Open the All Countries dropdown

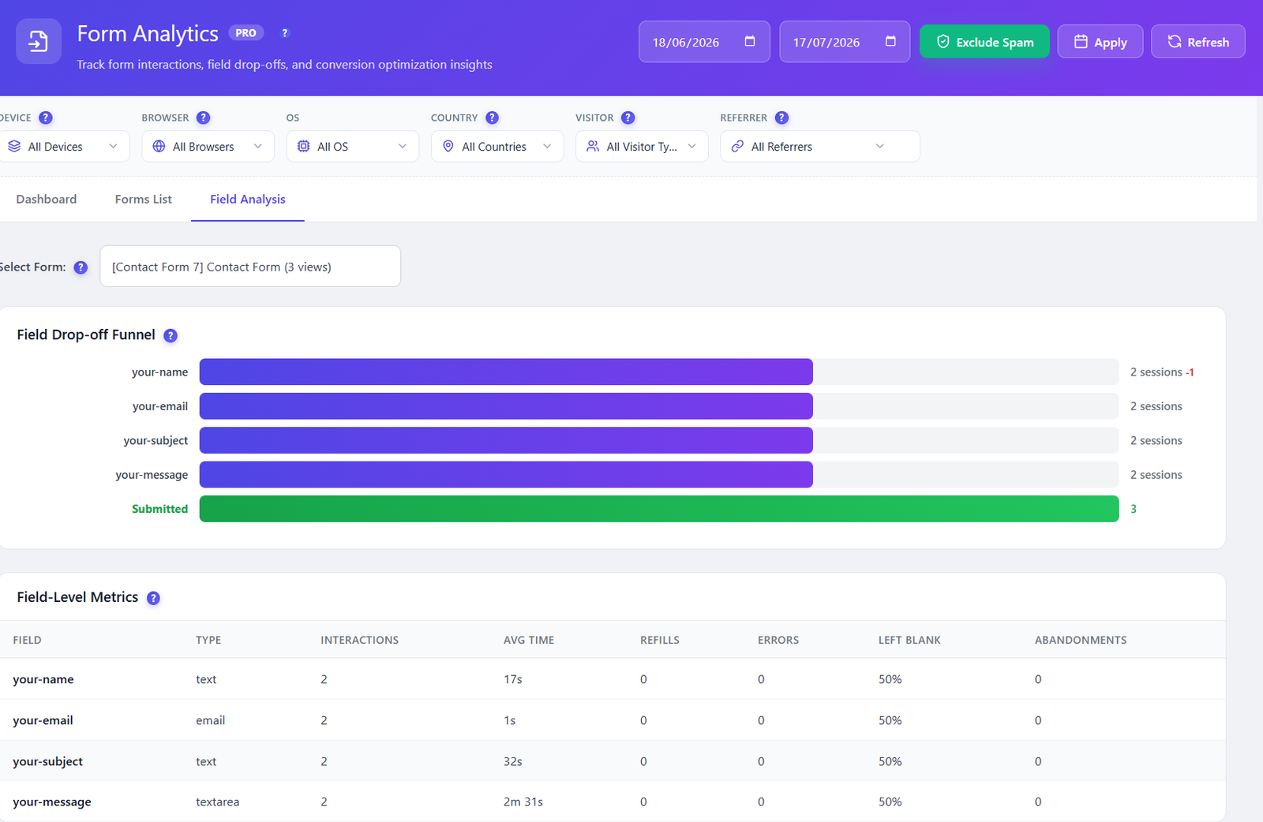(x=497, y=147)
